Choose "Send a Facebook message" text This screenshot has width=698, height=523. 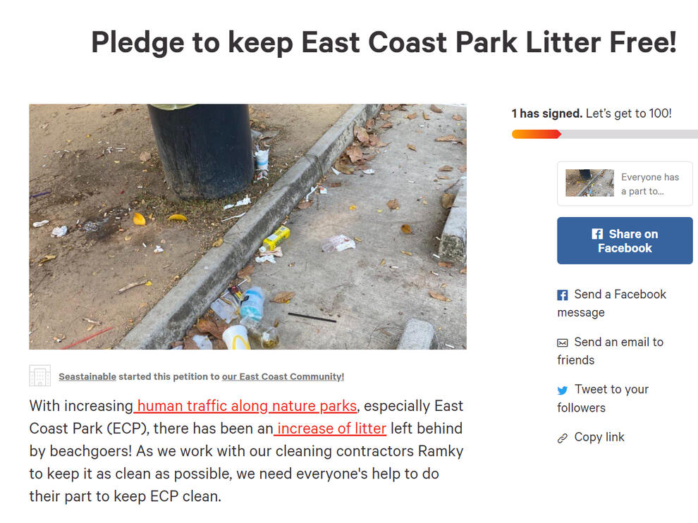pos(611,303)
